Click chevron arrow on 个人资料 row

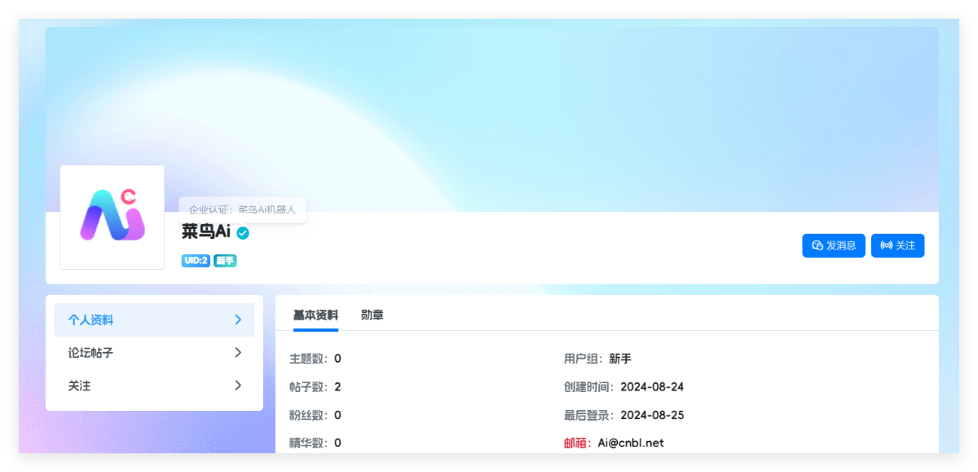(x=238, y=320)
